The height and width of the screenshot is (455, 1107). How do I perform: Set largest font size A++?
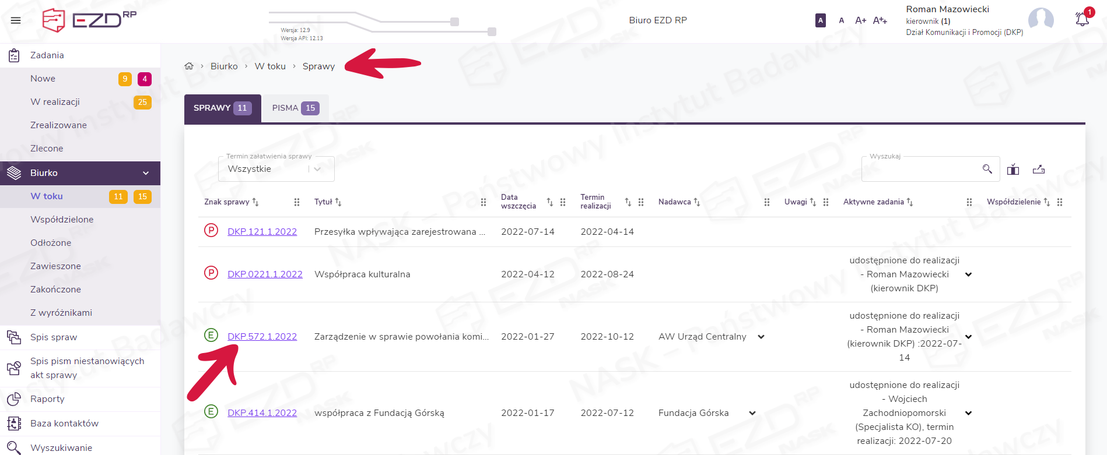click(880, 20)
